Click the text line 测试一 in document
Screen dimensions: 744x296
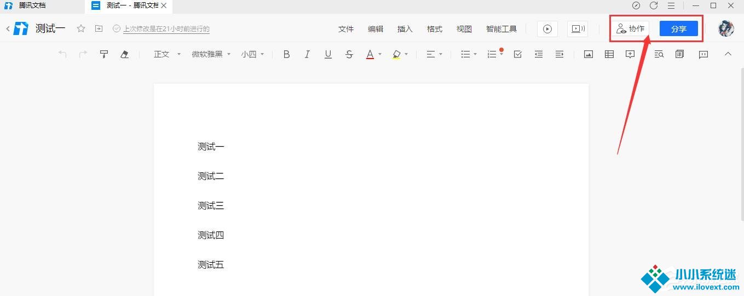(211, 147)
